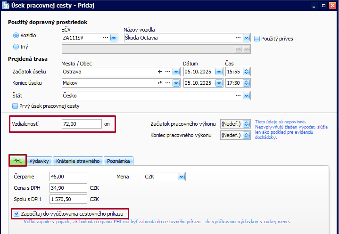Switch to the Výdavky tab

pos(39,161)
